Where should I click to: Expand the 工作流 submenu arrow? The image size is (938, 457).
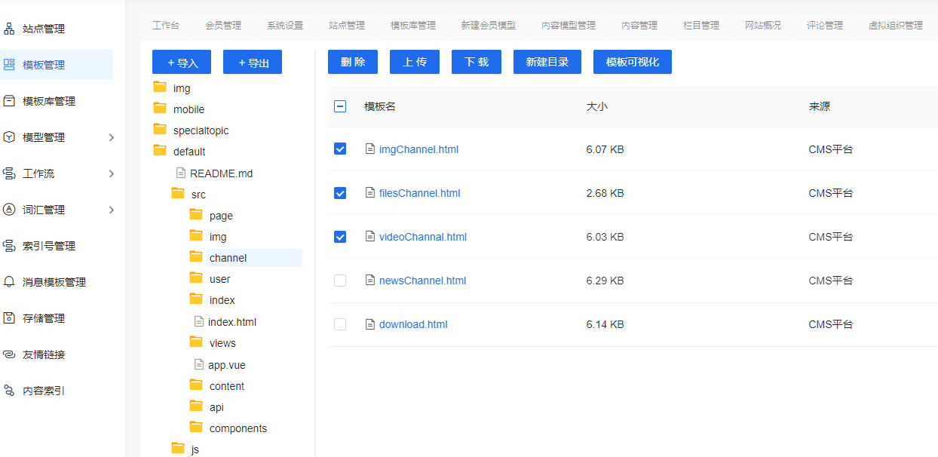coord(112,173)
